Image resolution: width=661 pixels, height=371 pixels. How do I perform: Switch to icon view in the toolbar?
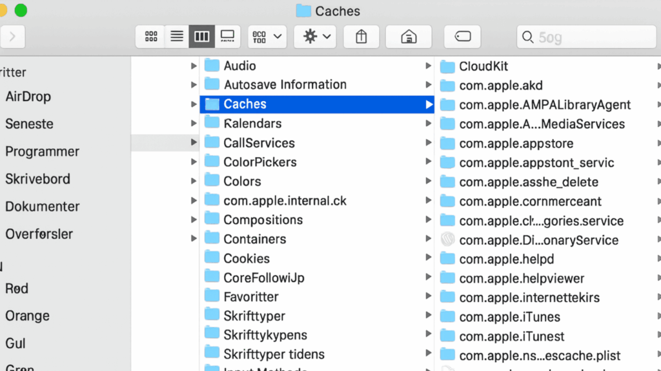point(150,37)
